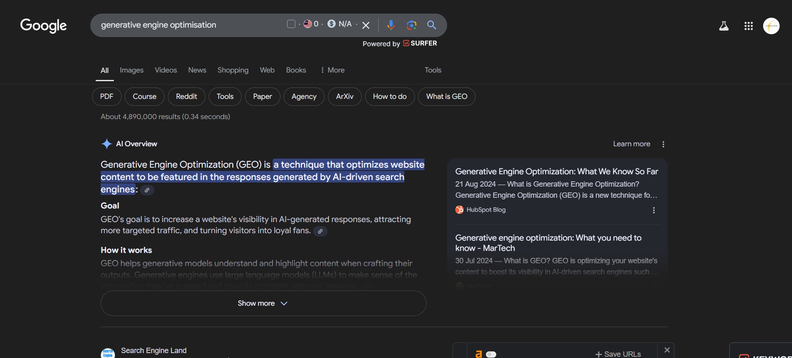
Task: Open Search Labs flask icon
Action: [724, 26]
